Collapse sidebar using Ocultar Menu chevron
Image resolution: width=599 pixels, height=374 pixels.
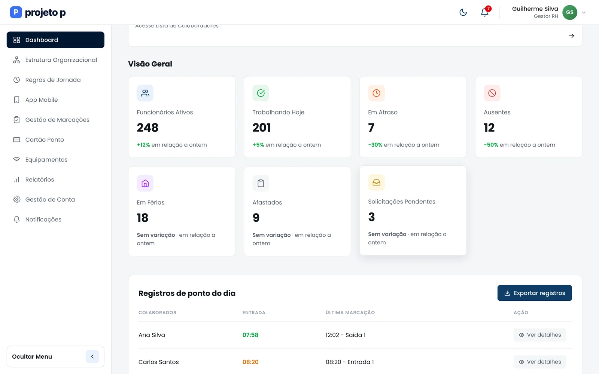pyautogui.click(x=92, y=356)
